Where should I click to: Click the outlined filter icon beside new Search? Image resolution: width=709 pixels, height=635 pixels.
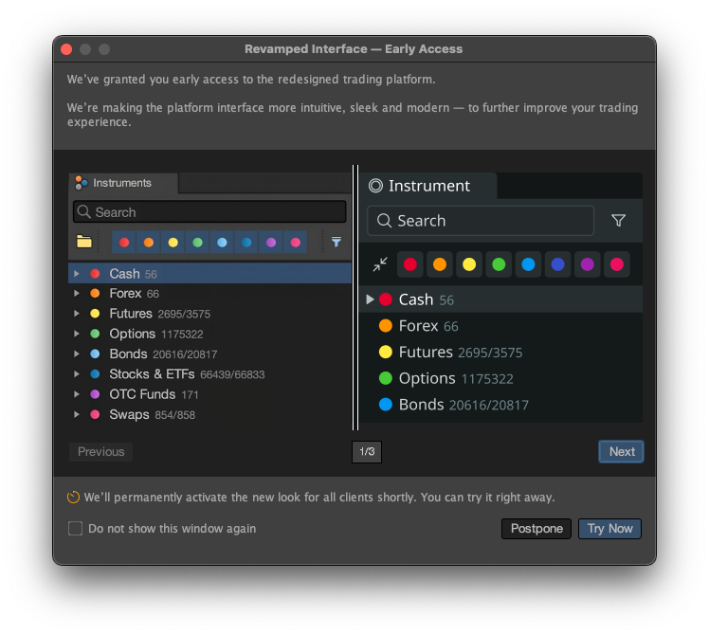click(618, 221)
